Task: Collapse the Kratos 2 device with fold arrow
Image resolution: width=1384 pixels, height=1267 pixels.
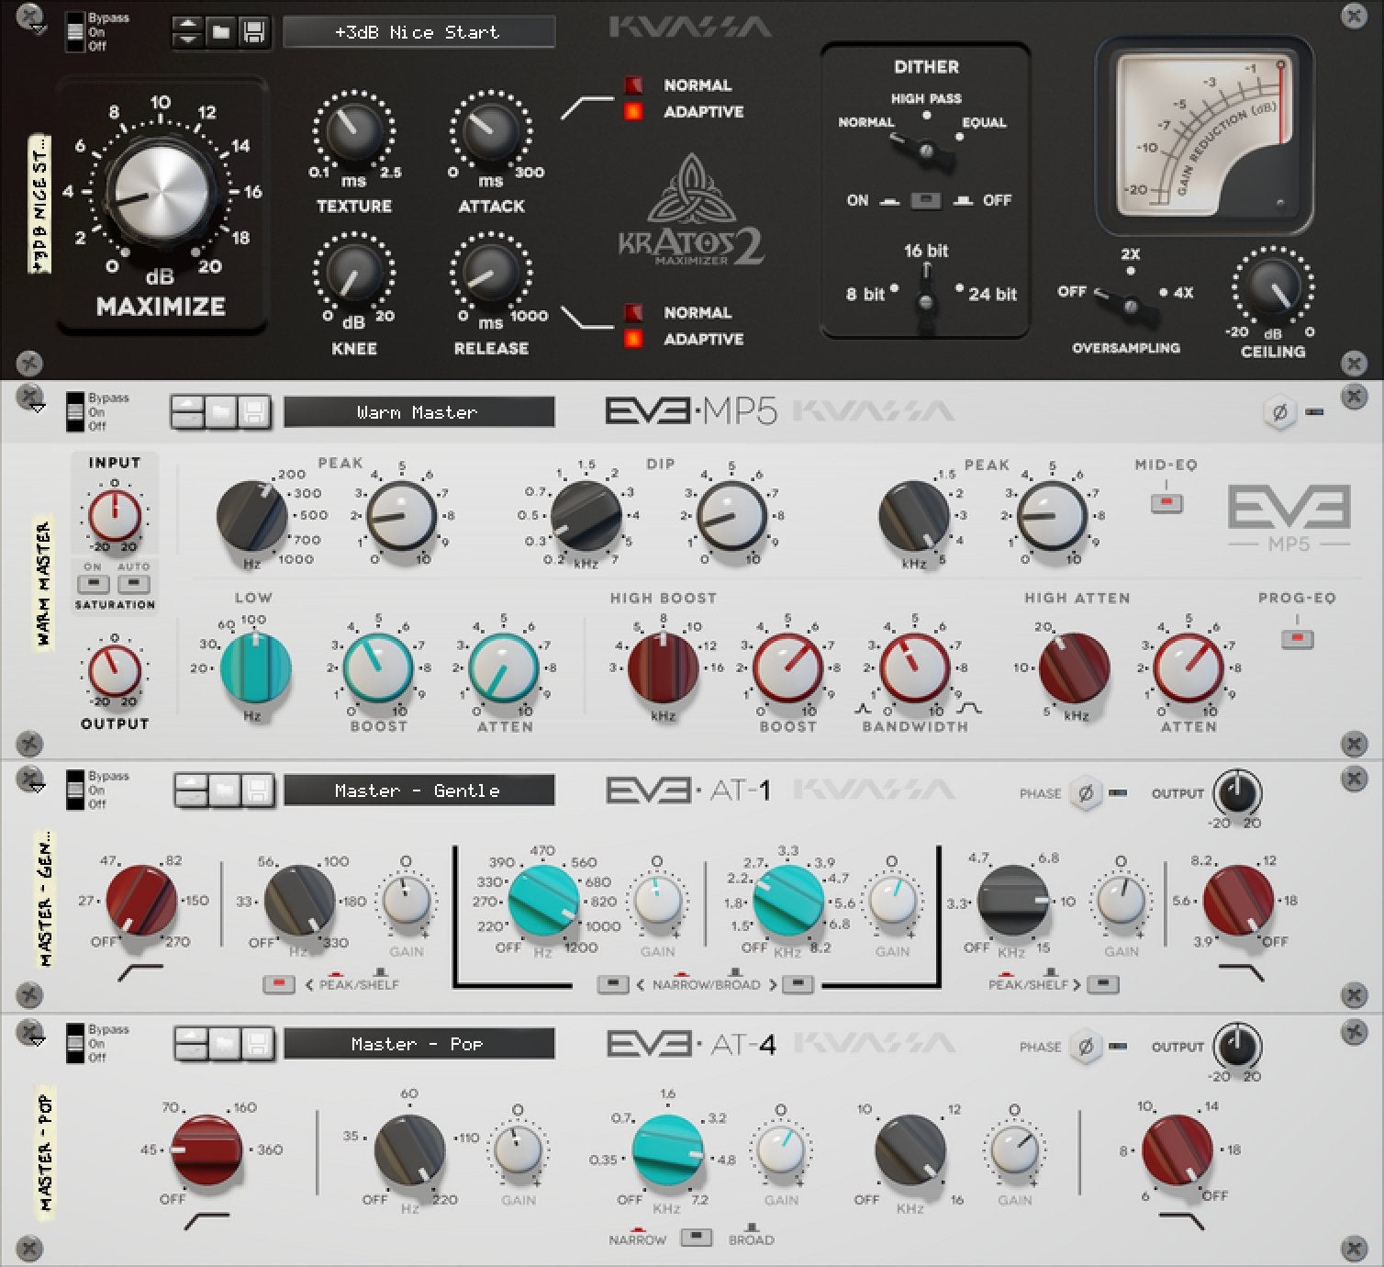Action: click(38, 29)
